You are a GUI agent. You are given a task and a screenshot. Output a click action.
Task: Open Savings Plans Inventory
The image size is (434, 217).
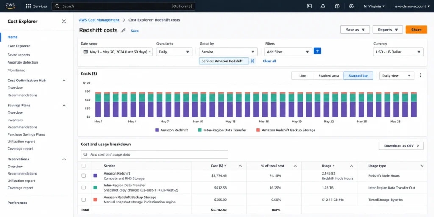pyautogui.click(x=15, y=120)
